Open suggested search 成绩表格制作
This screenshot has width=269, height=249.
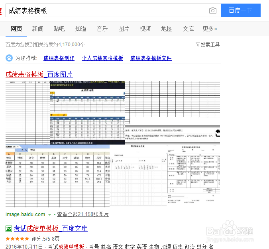click(x=59, y=58)
